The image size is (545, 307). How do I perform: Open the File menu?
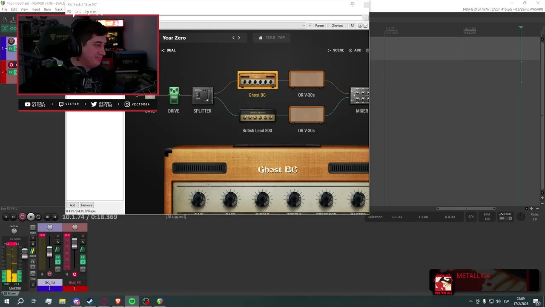click(4, 9)
